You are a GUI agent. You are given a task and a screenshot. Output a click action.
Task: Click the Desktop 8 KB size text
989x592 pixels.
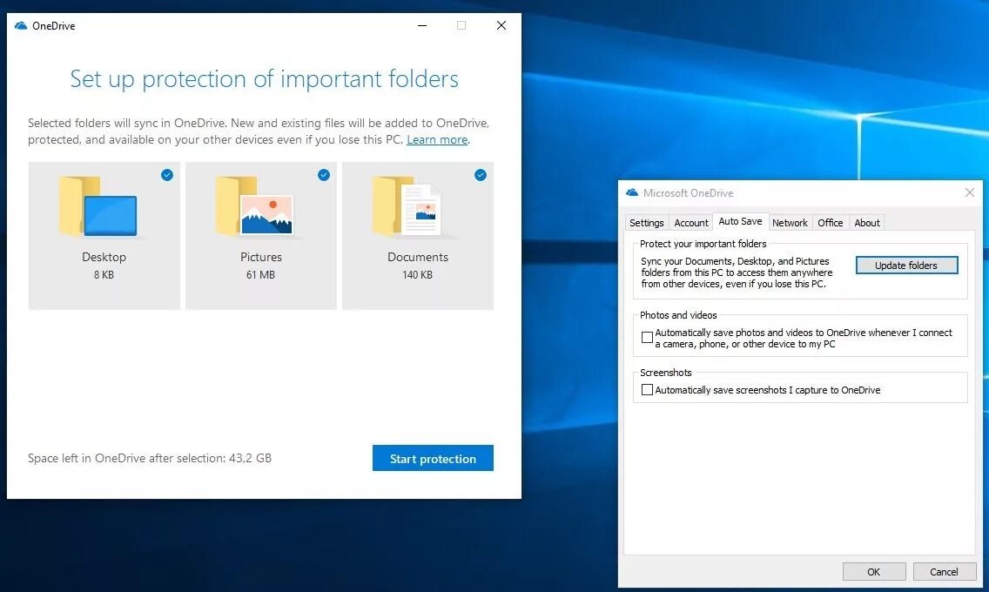click(104, 275)
